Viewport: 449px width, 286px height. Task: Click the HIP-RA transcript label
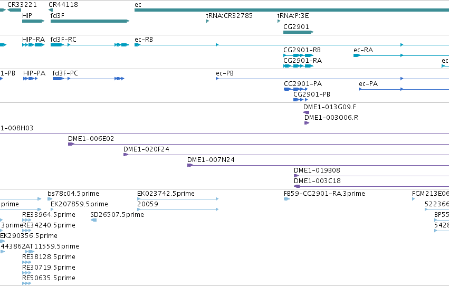(x=33, y=40)
